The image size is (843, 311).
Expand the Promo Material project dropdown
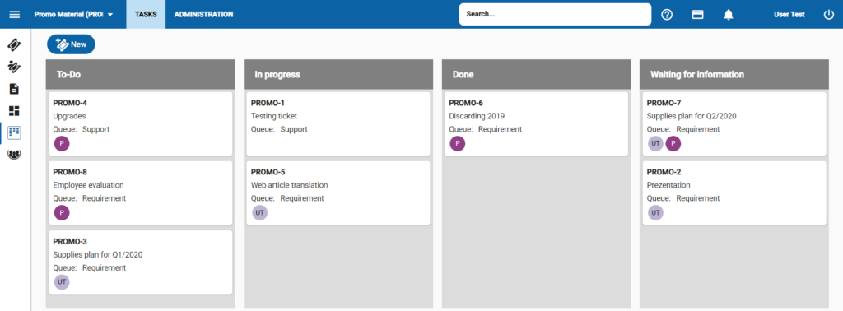point(73,15)
